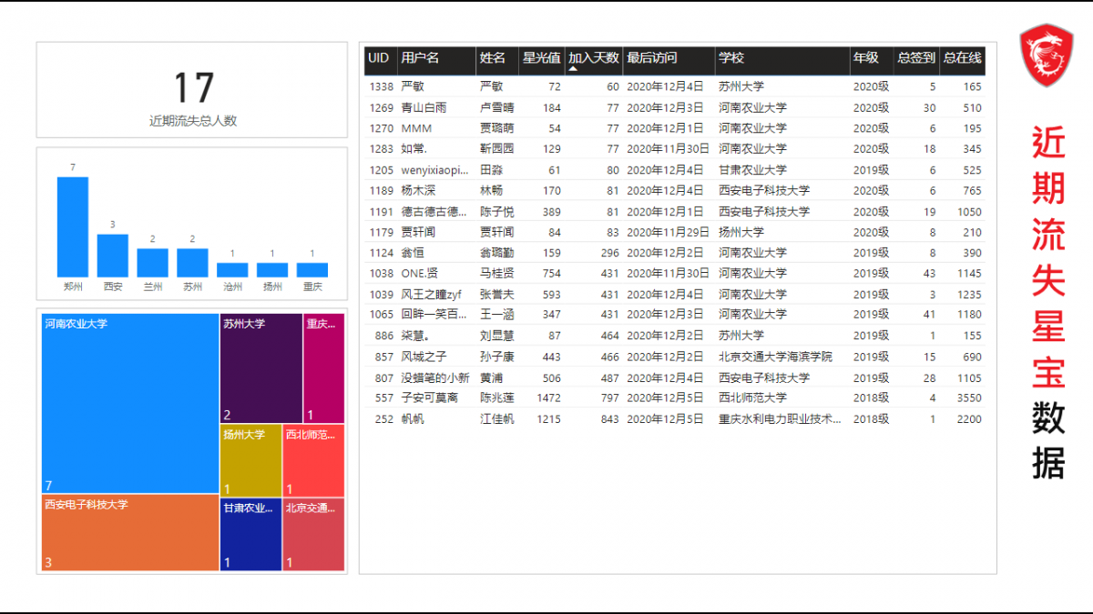Select the 郑州 bar in bar chart

tap(73, 226)
